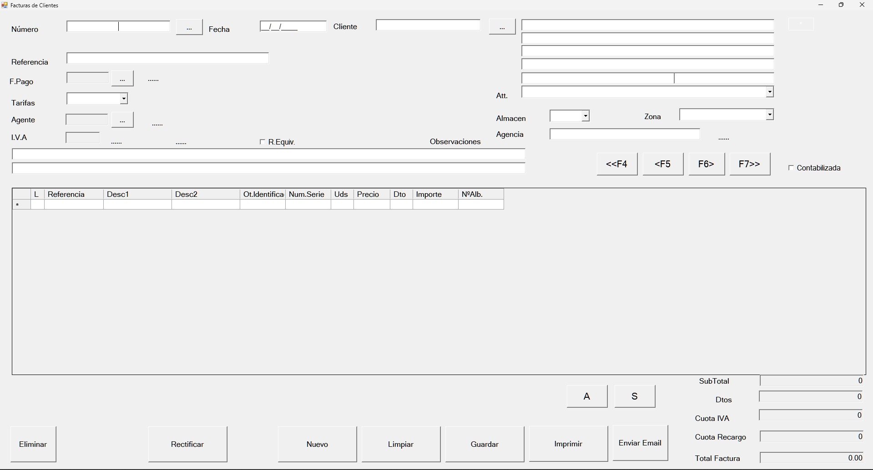Open the Tarifas dropdown
Viewport: 873px width, 470px height.
click(x=123, y=98)
